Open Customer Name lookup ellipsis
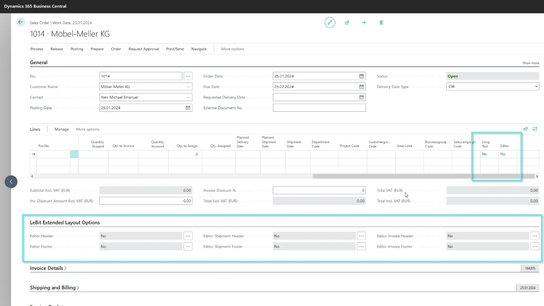The height and width of the screenshot is (306, 544). pyautogui.click(x=188, y=87)
